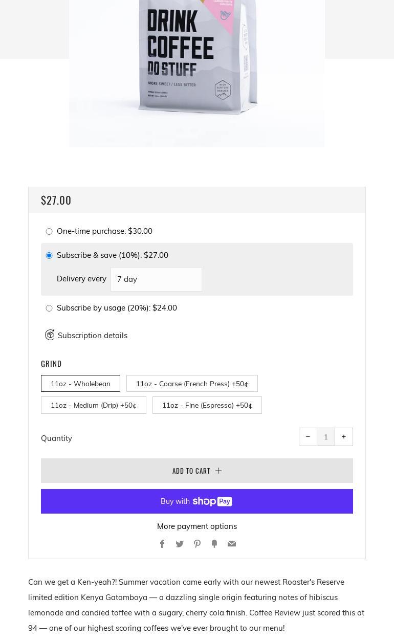This screenshot has width=394, height=642.
Task: Open the Delivery every frequency dropdown
Action: tap(156, 279)
